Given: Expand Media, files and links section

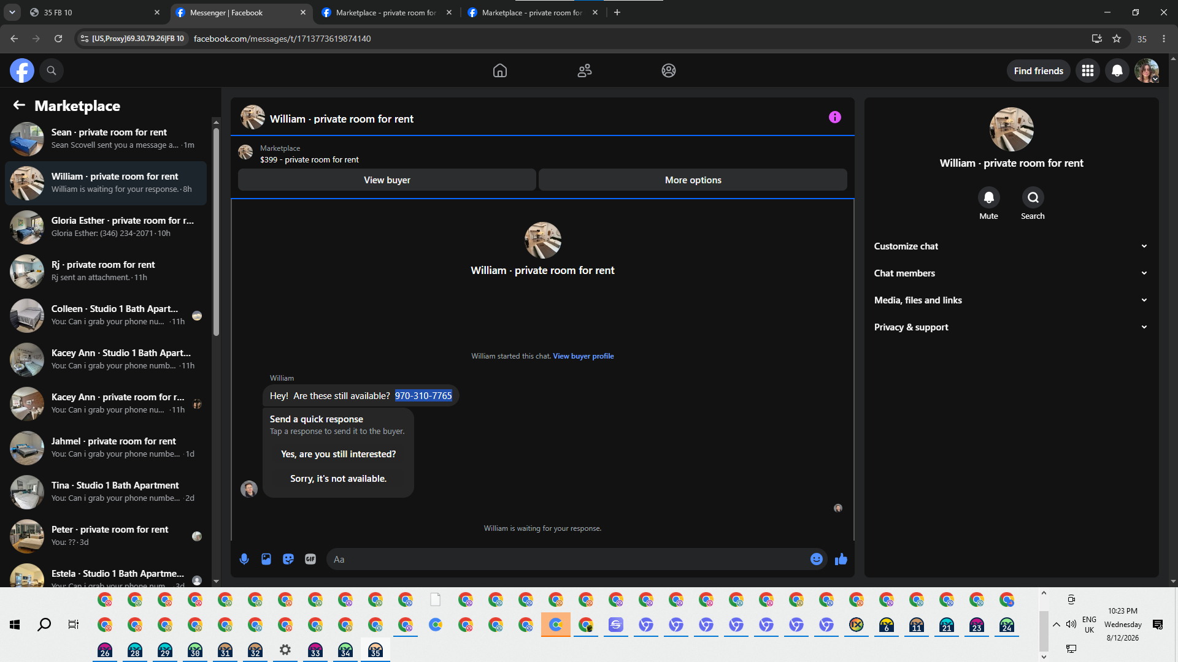Looking at the screenshot, I should pyautogui.click(x=1011, y=300).
